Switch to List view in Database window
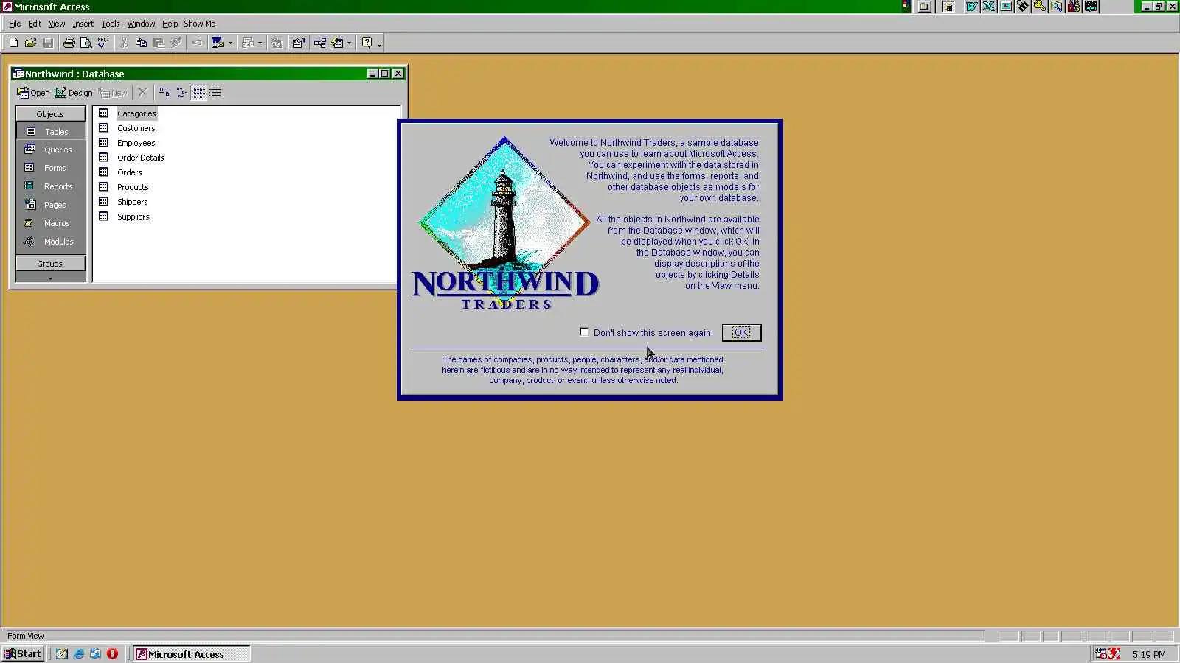This screenshot has width=1180, height=663. (x=199, y=93)
